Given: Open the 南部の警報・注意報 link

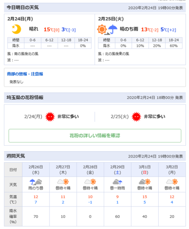Looking at the screenshot, I should 25,74.
